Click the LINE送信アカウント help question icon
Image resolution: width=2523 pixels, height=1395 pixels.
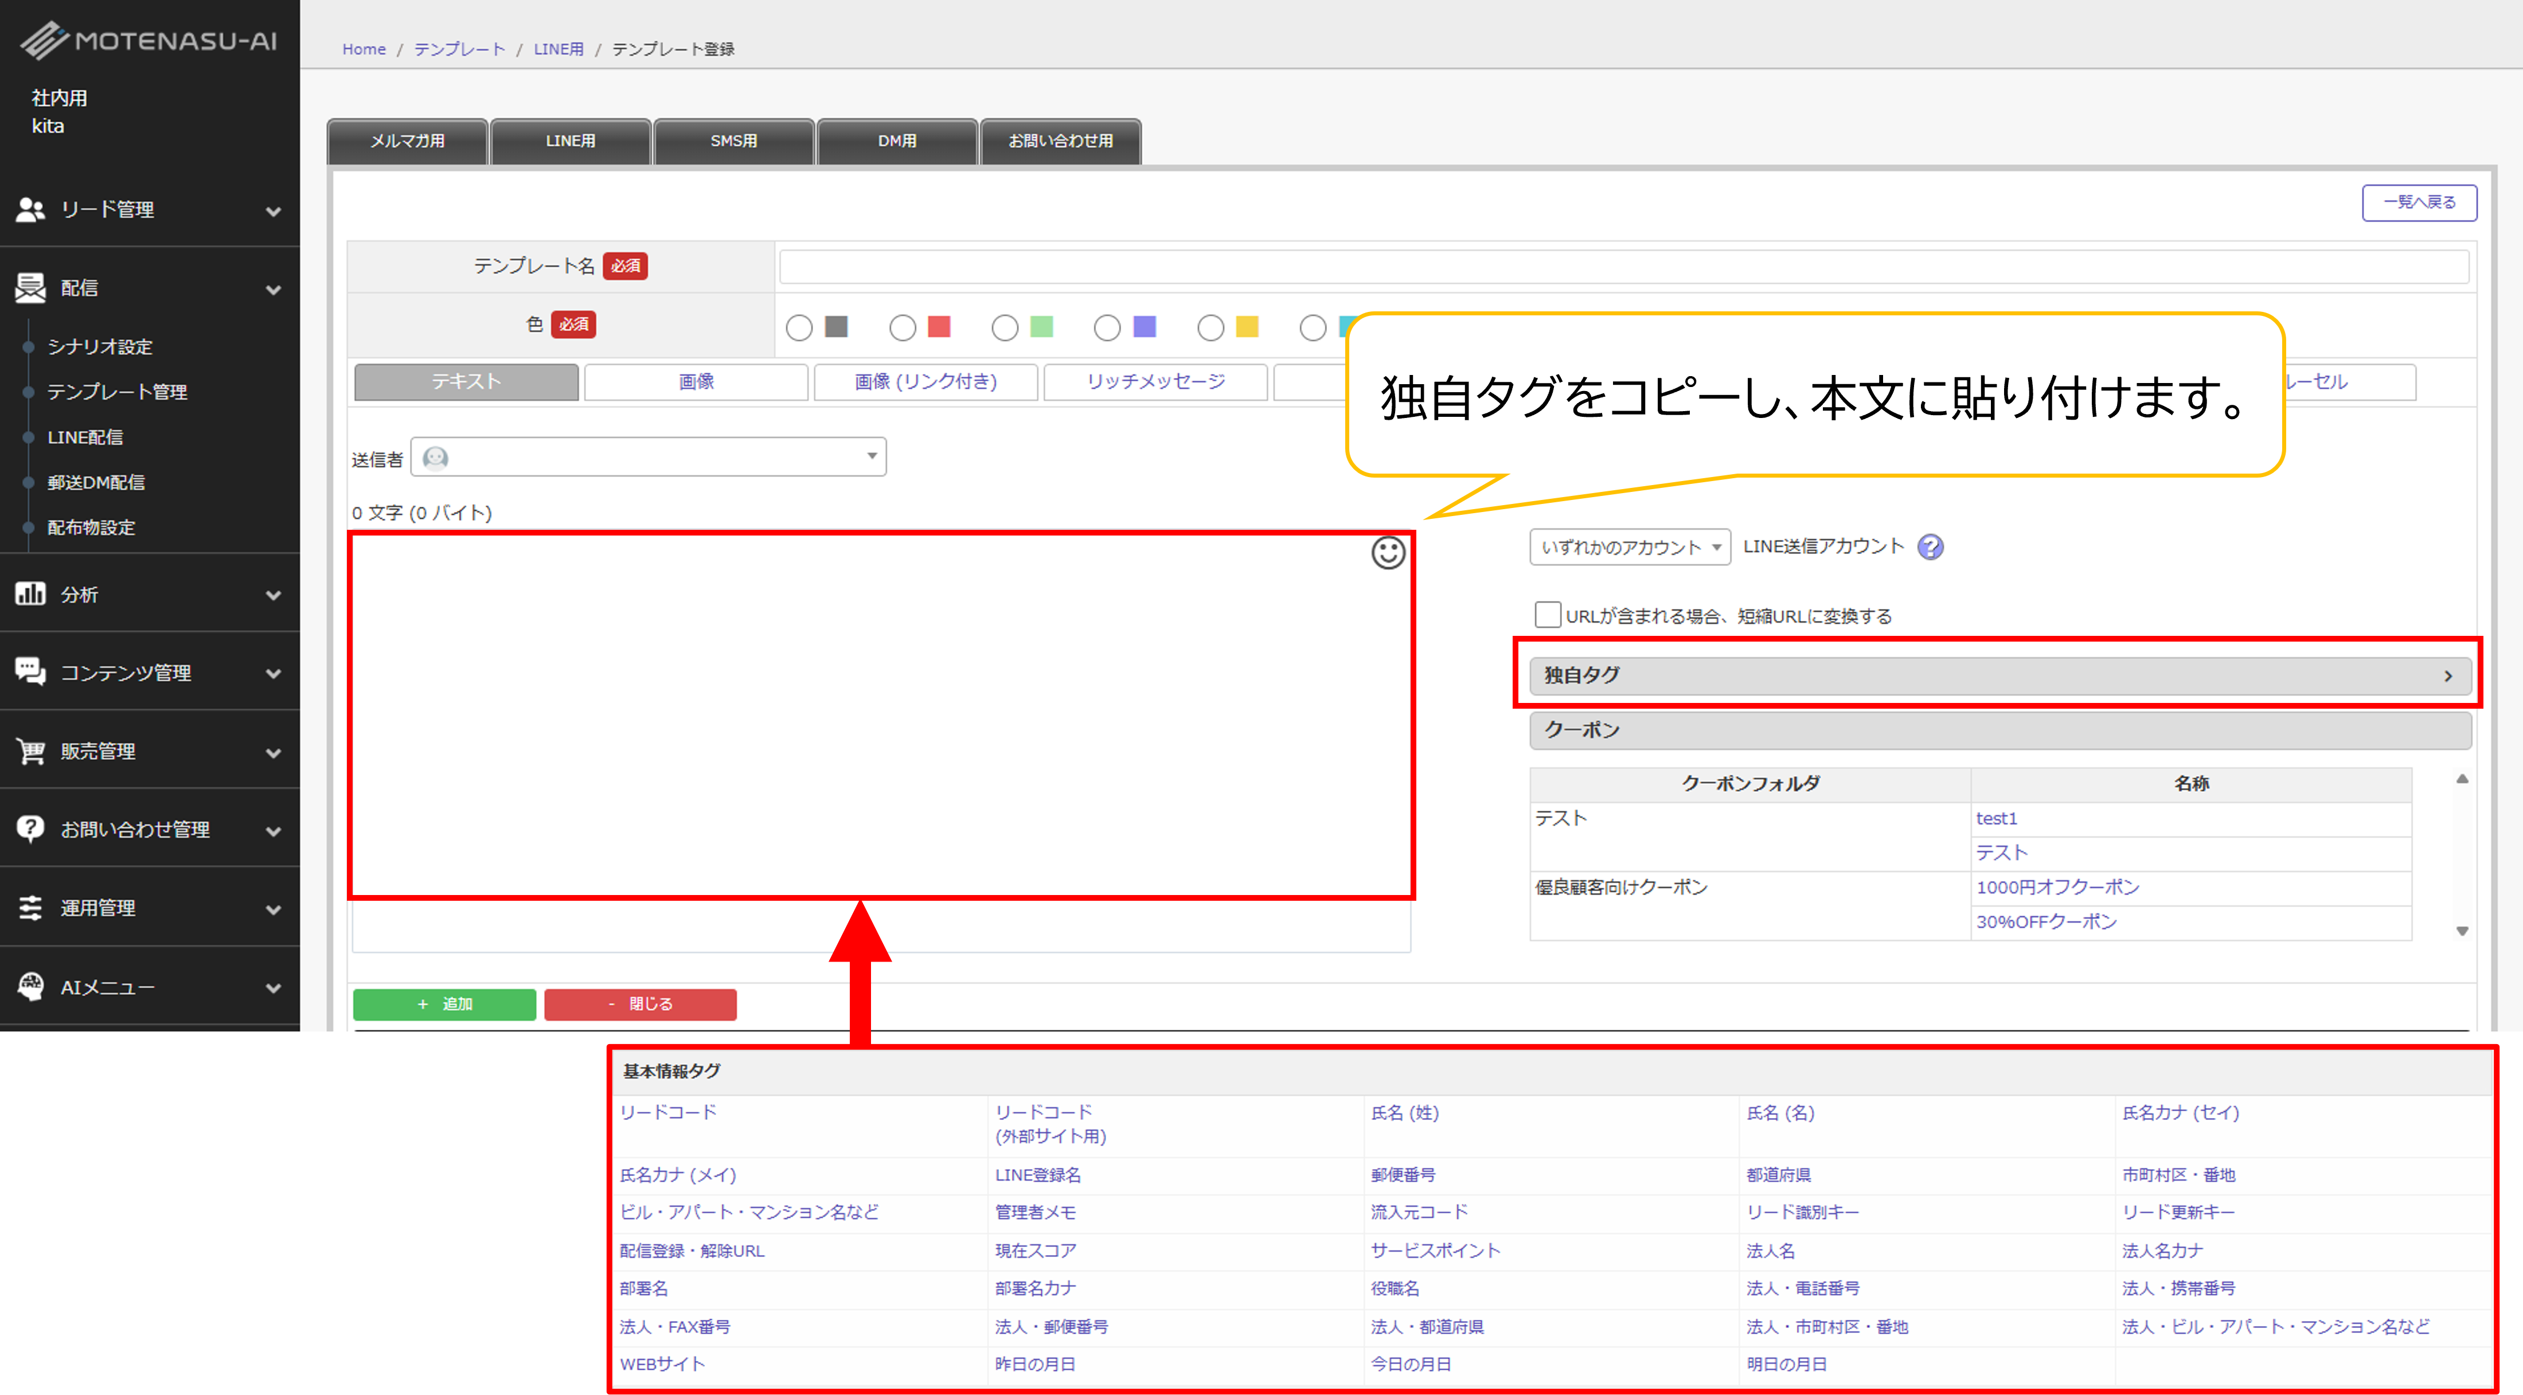click(x=1930, y=546)
